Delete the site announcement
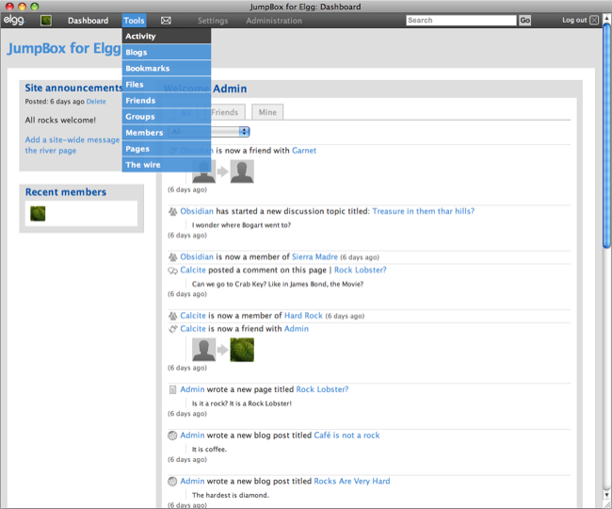The width and height of the screenshot is (612, 509). pos(96,102)
